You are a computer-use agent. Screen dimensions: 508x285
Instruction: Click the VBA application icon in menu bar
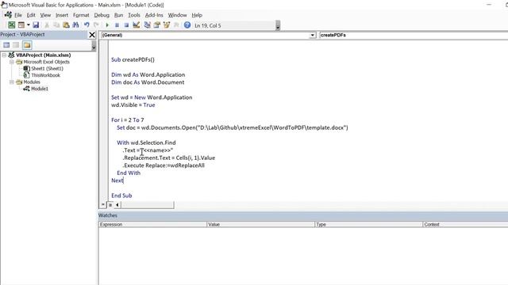tap(8, 15)
